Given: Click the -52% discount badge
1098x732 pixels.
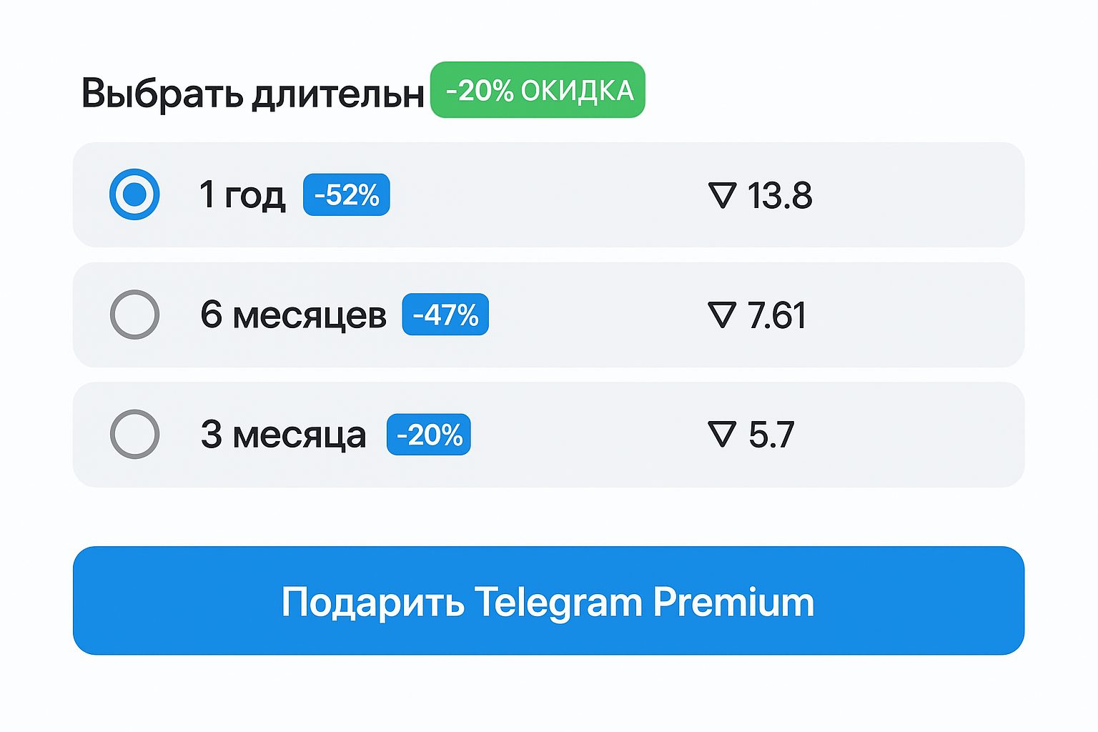Looking at the screenshot, I should coord(347,194).
